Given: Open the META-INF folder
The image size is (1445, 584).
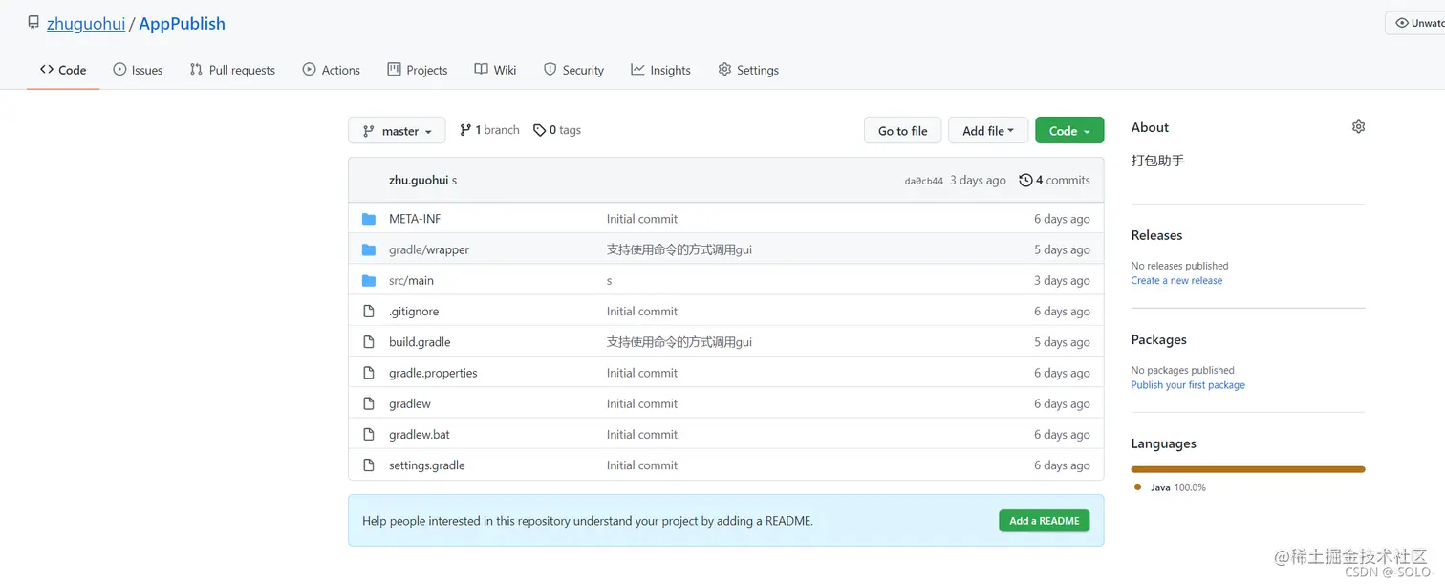Looking at the screenshot, I should click(x=415, y=219).
